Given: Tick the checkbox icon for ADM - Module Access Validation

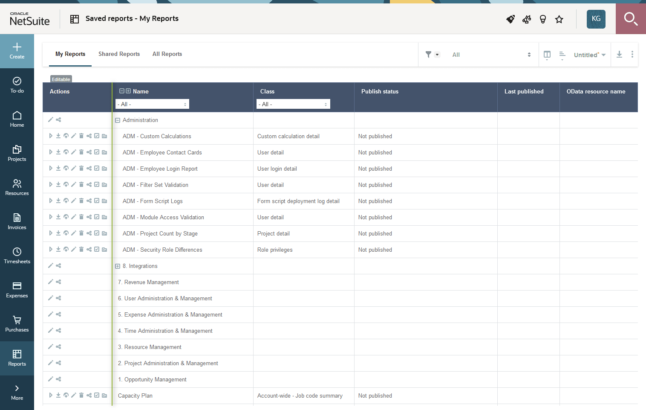Looking at the screenshot, I should [97, 217].
